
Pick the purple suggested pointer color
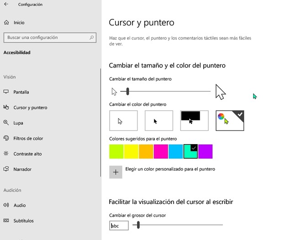205,151
